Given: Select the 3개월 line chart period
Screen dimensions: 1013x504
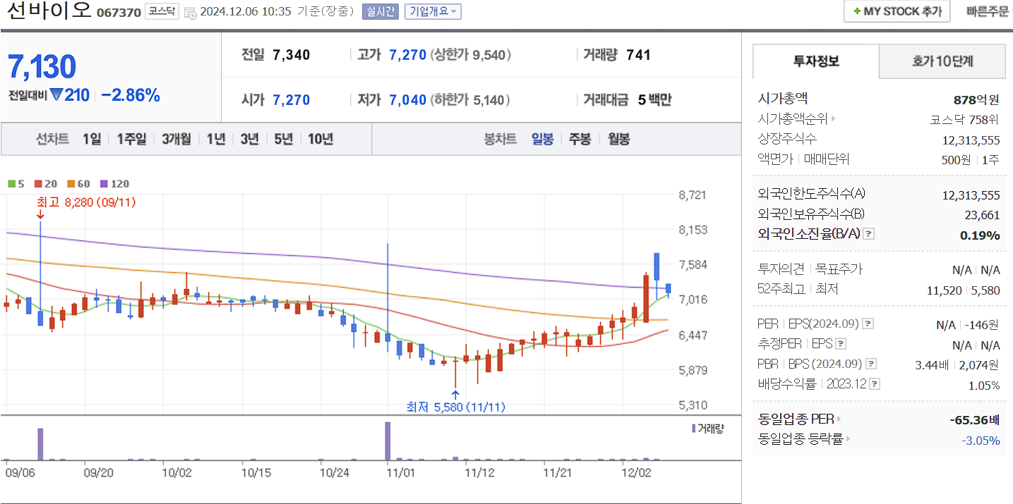Looking at the screenshot, I should 176,139.
